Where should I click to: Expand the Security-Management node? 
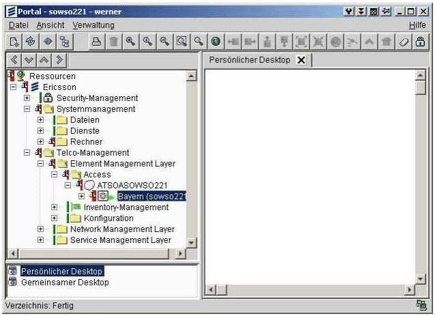[27, 98]
